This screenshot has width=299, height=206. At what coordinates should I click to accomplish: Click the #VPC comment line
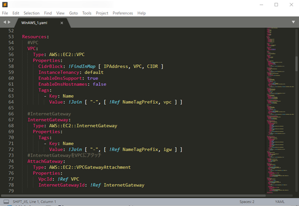(33, 43)
